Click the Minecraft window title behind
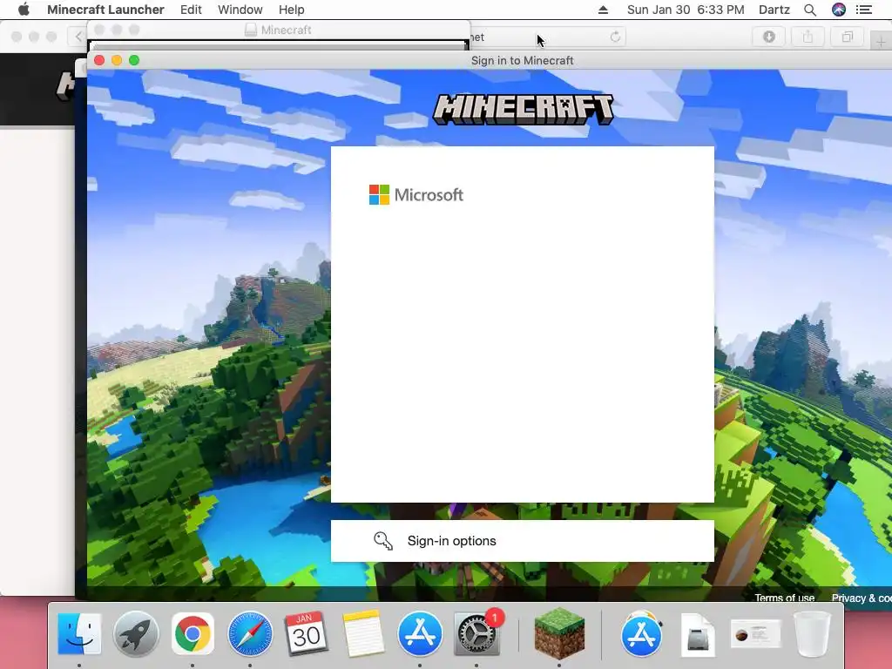Image resolution: width=892 pixels, height=669 pixels. [x=286, y=30]
